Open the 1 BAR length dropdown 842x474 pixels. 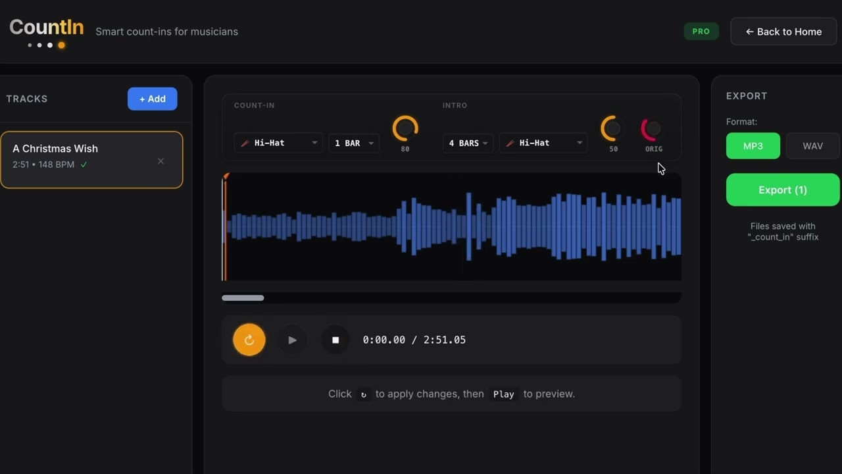click(354, 143)
